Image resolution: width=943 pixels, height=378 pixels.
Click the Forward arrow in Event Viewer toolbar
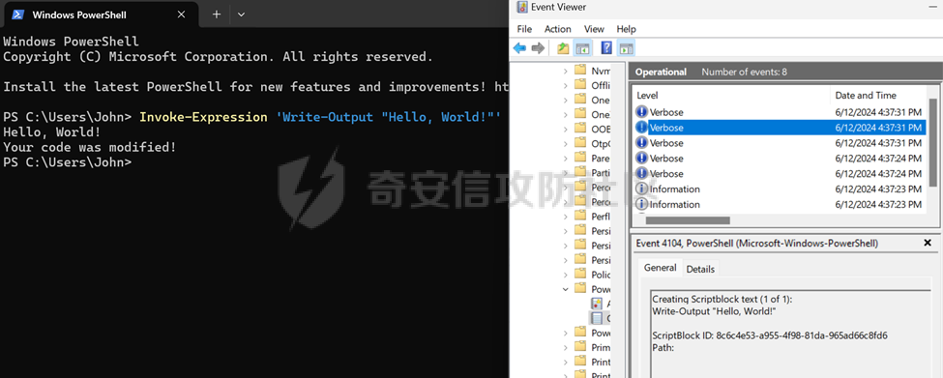pos(538,48)
